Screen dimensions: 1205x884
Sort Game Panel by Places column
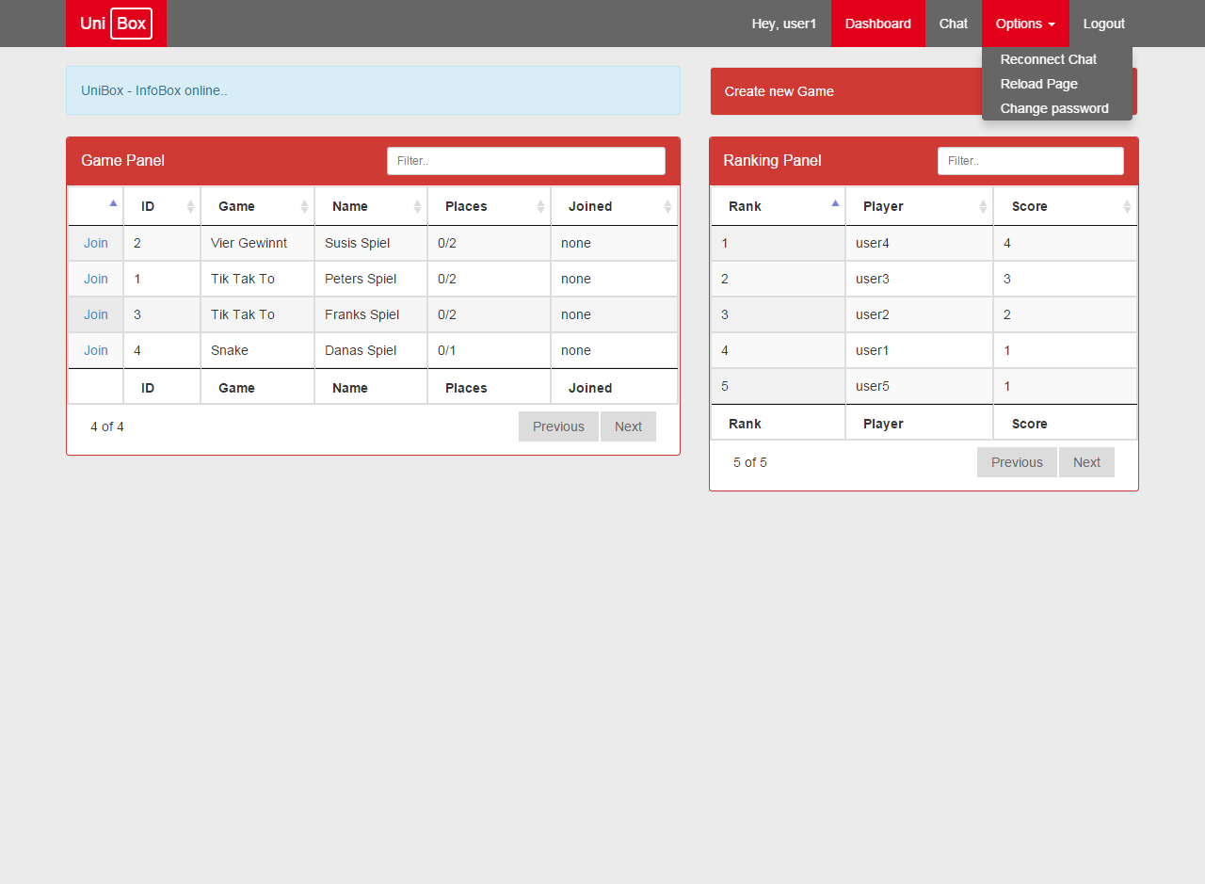pyautogui.click(x=489, y=206)
